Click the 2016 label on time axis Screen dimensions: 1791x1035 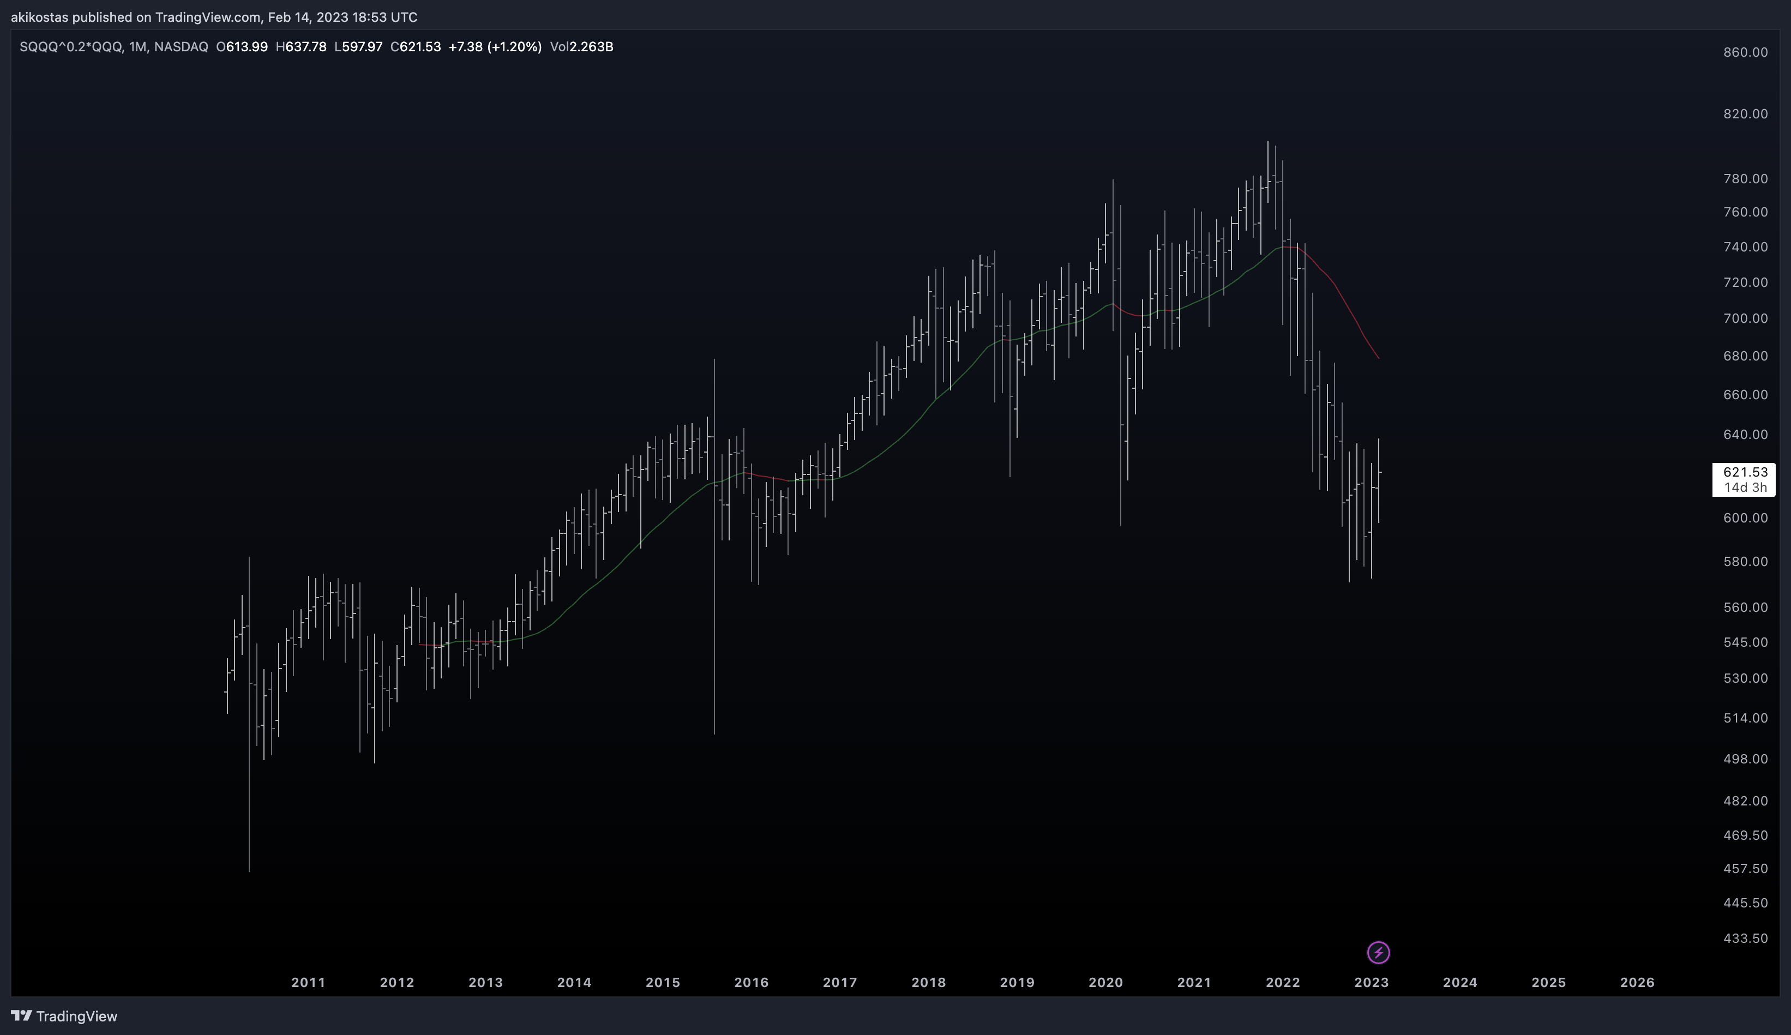click(x=751, y=983)
